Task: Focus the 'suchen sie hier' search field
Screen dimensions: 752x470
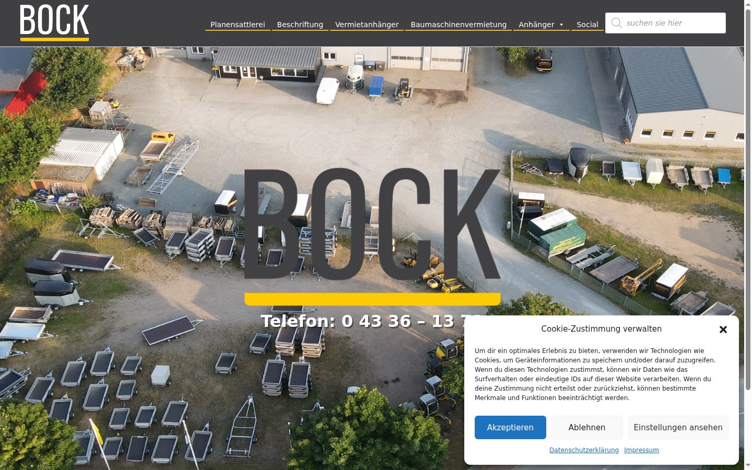Action: [x=665, y=23]
